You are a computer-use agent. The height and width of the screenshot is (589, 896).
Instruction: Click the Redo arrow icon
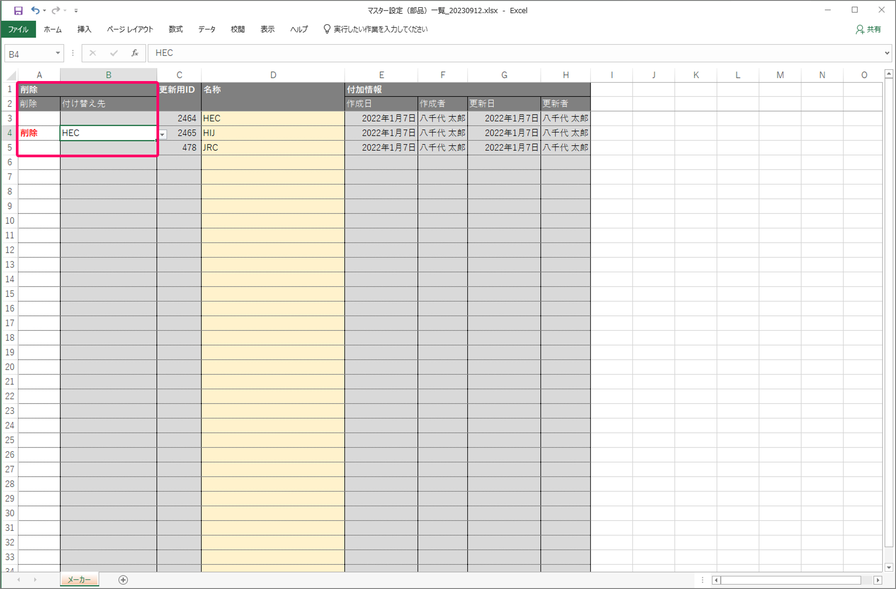(56, 10)
